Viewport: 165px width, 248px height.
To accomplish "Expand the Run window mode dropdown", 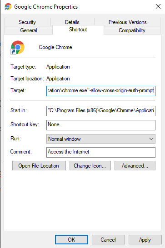I will 101,139.
